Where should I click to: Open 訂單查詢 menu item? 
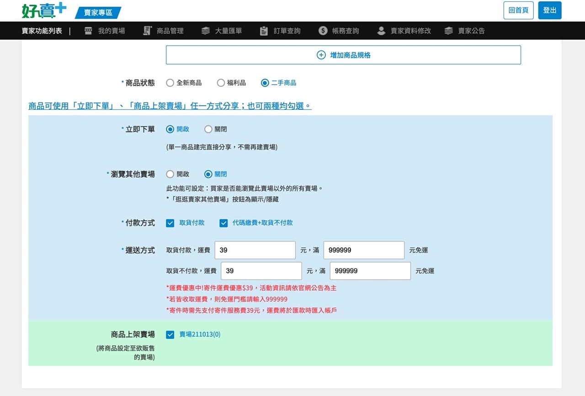[287, 31]
